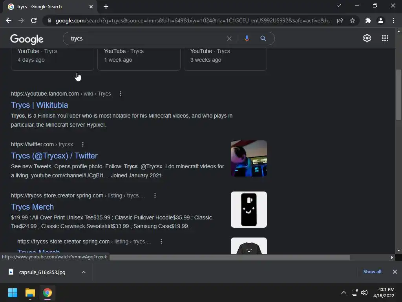The image size is (402, 302).
Task: Open File Explorer from the taskbar
Action: coord(30,293)
